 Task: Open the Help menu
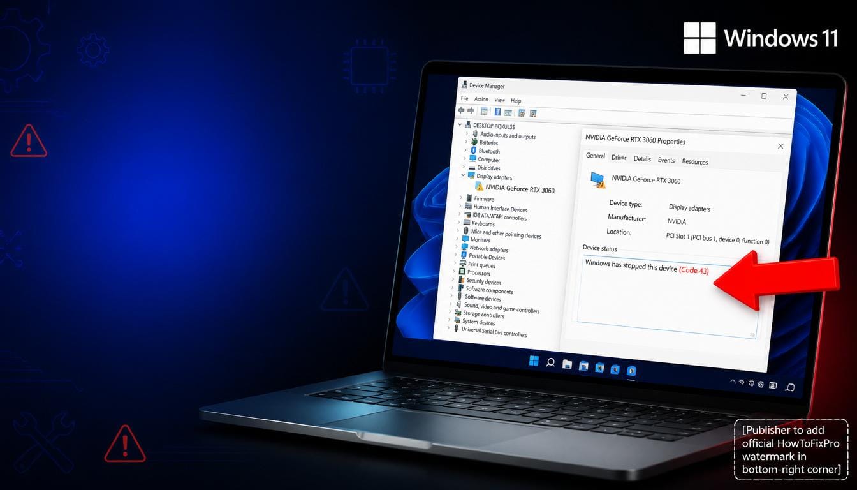point(516,100)
